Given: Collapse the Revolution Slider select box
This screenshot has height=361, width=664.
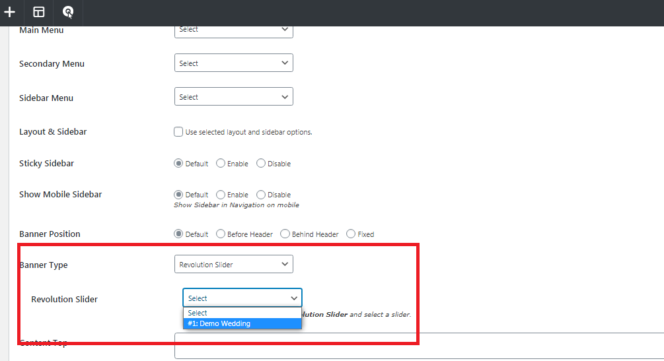Looking at the screenshot, I should (x=242, y=298).
